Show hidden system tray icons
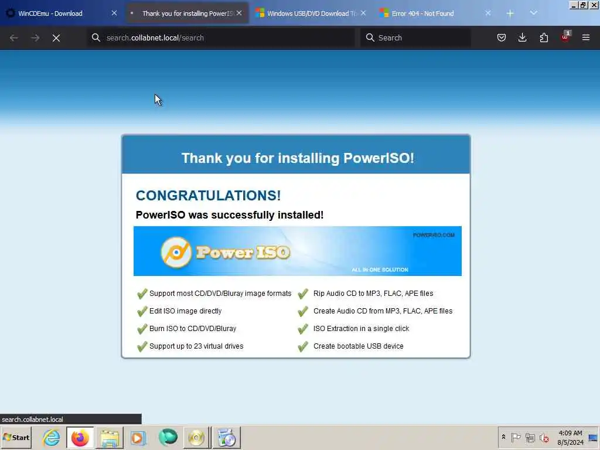This screenshot has height=450, width=600. [x=503, y=437]
